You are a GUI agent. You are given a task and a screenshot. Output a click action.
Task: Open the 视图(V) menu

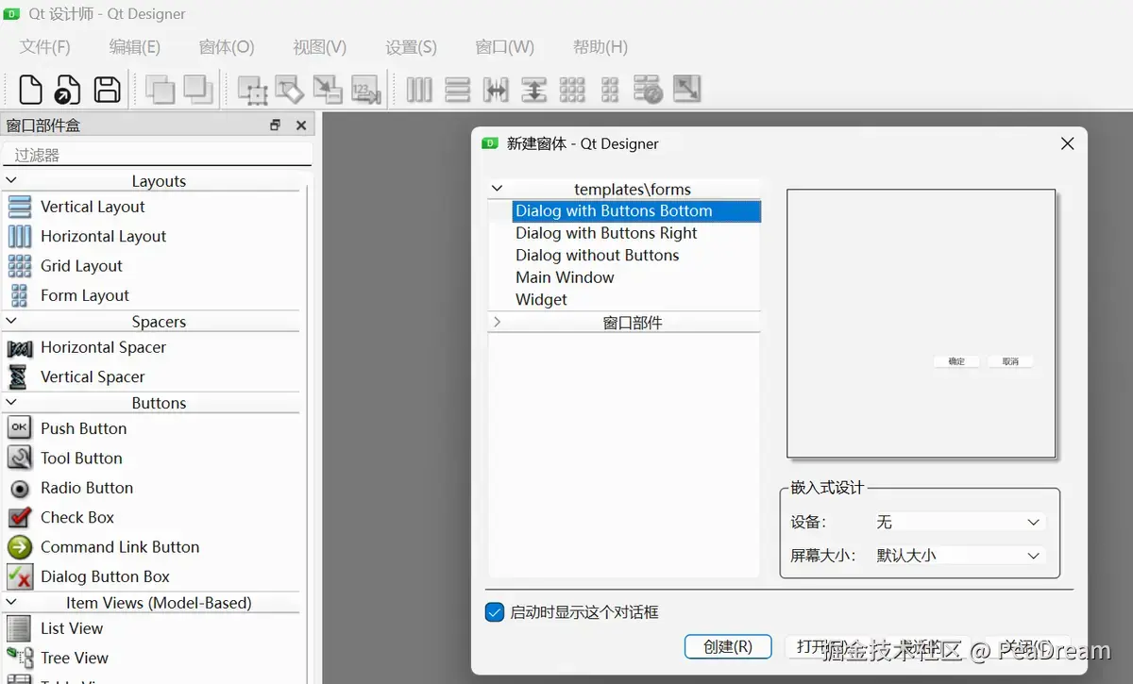(x=320, y=46)
